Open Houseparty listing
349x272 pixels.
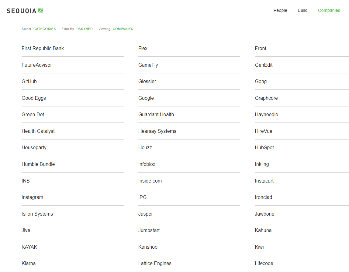[x=34, y=148]
